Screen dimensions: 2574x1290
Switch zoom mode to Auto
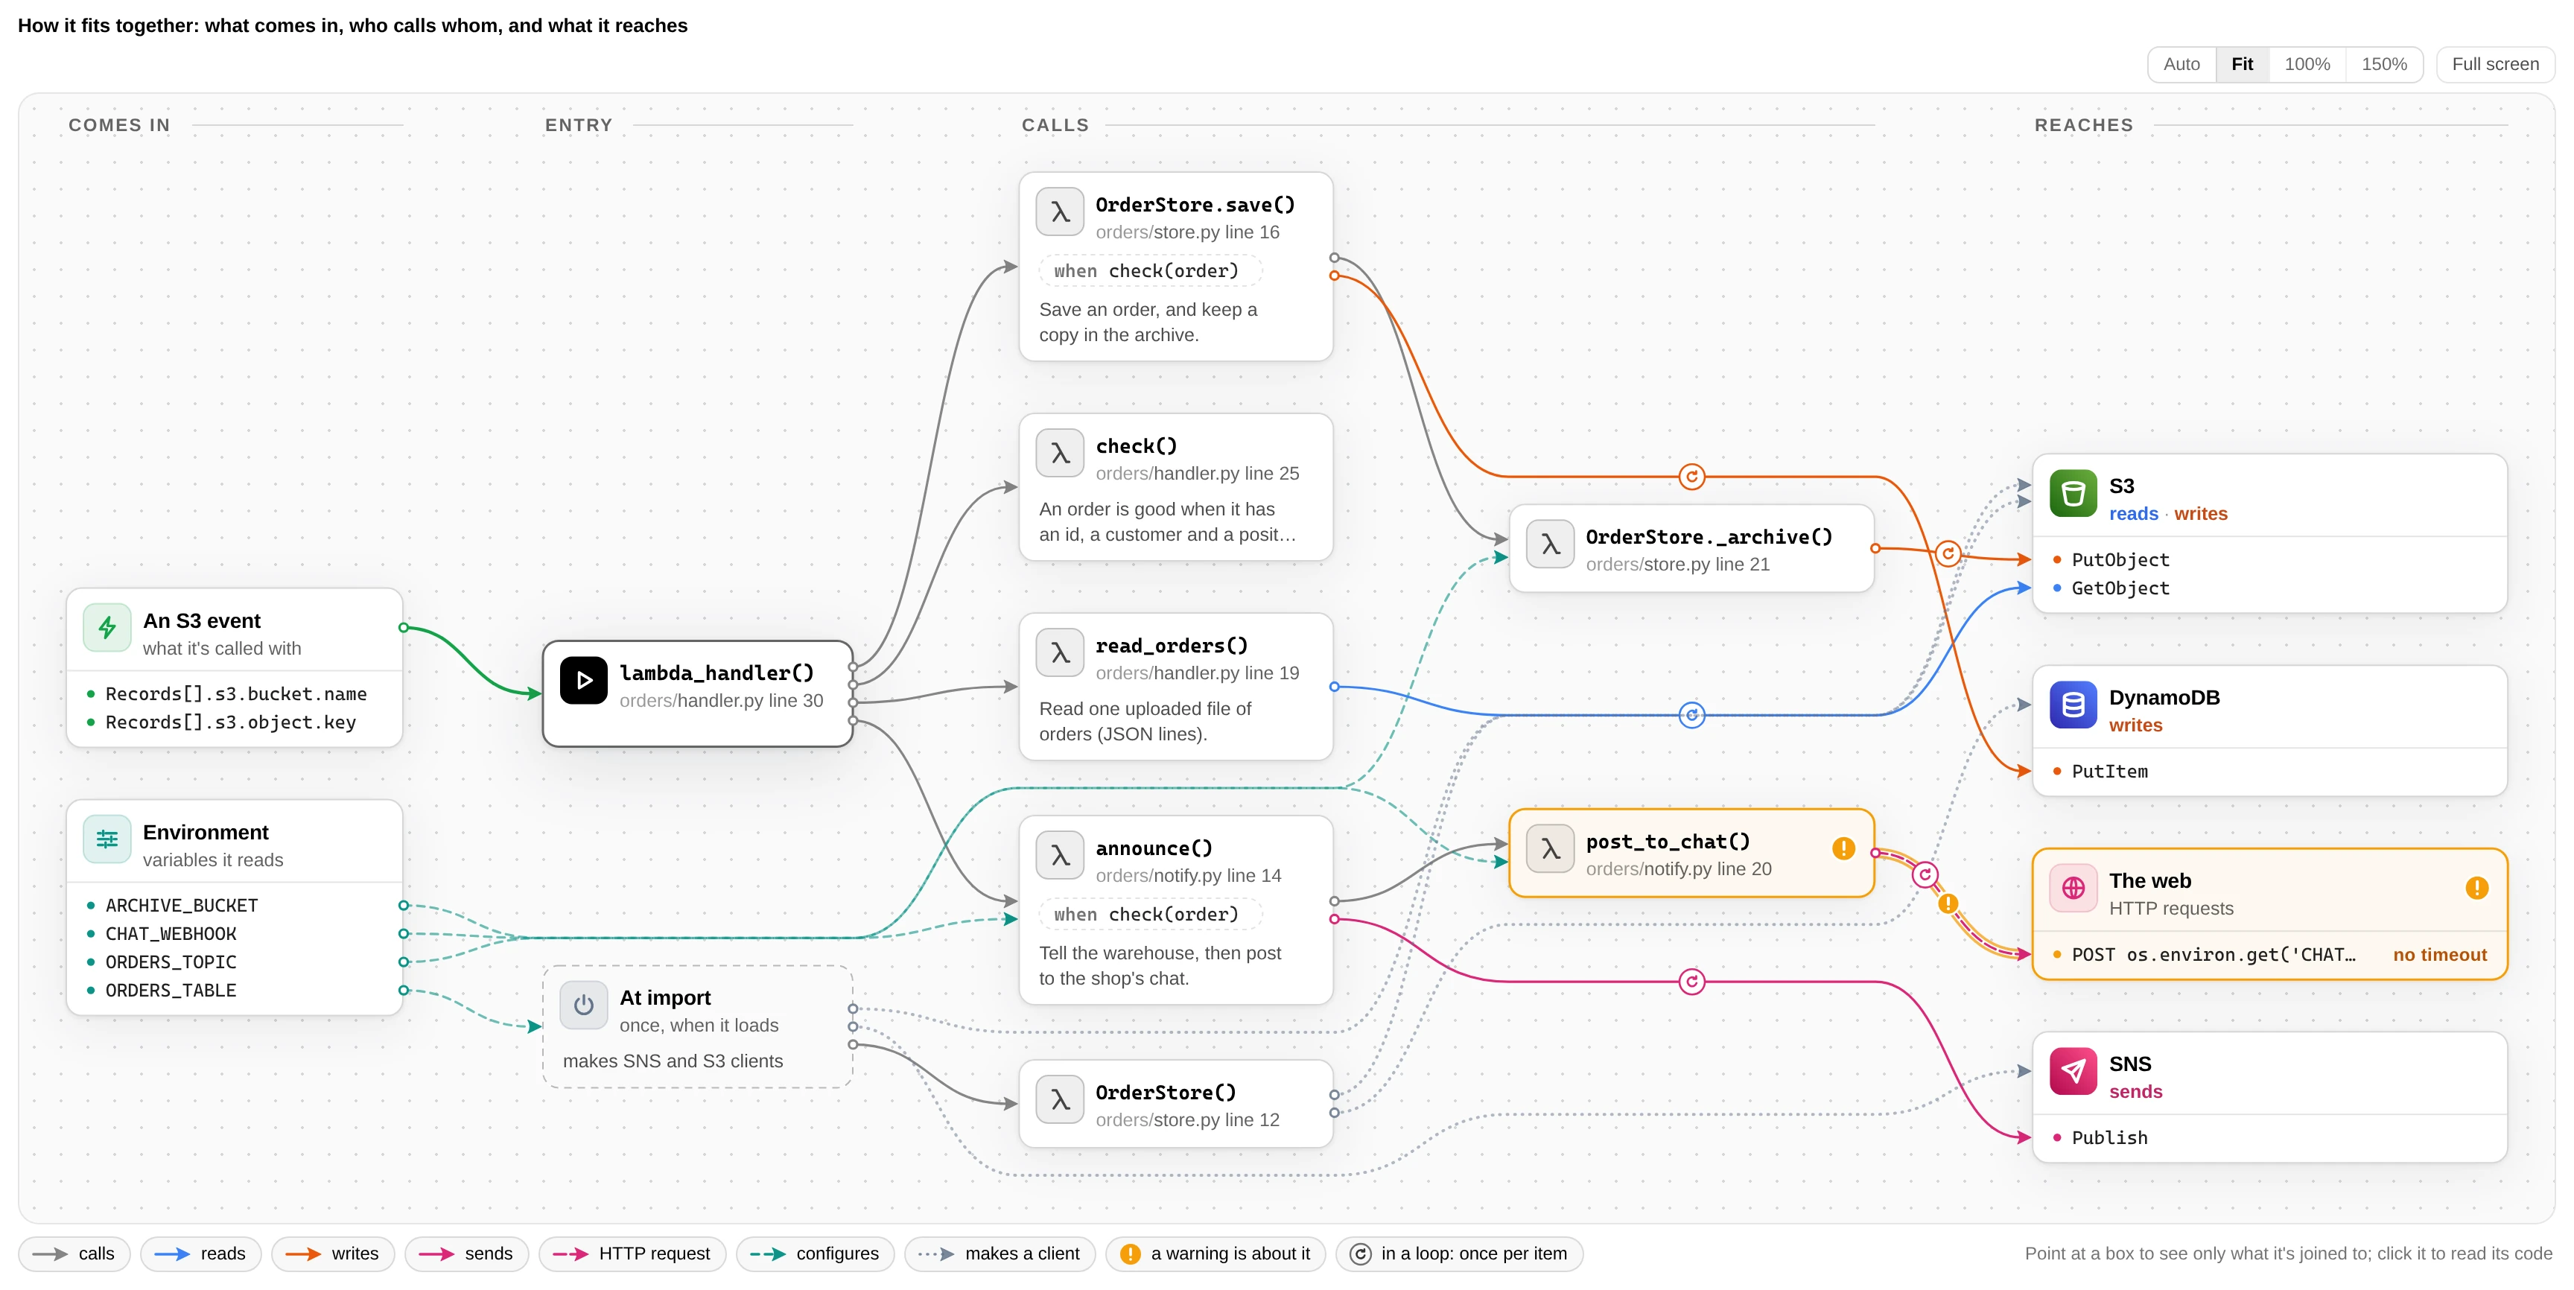point(2181,64)
